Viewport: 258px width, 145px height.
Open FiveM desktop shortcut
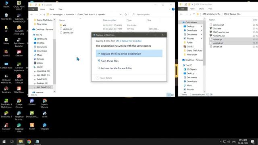(32, 126)
